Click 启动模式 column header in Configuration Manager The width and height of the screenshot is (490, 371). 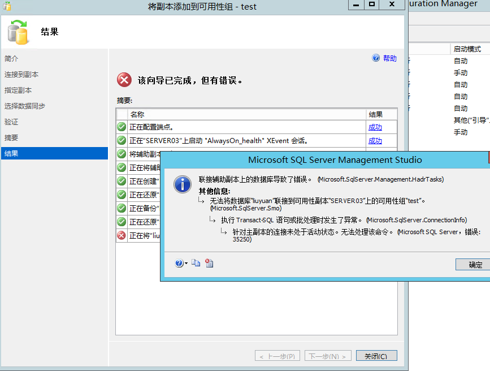[x=470, y=49]
